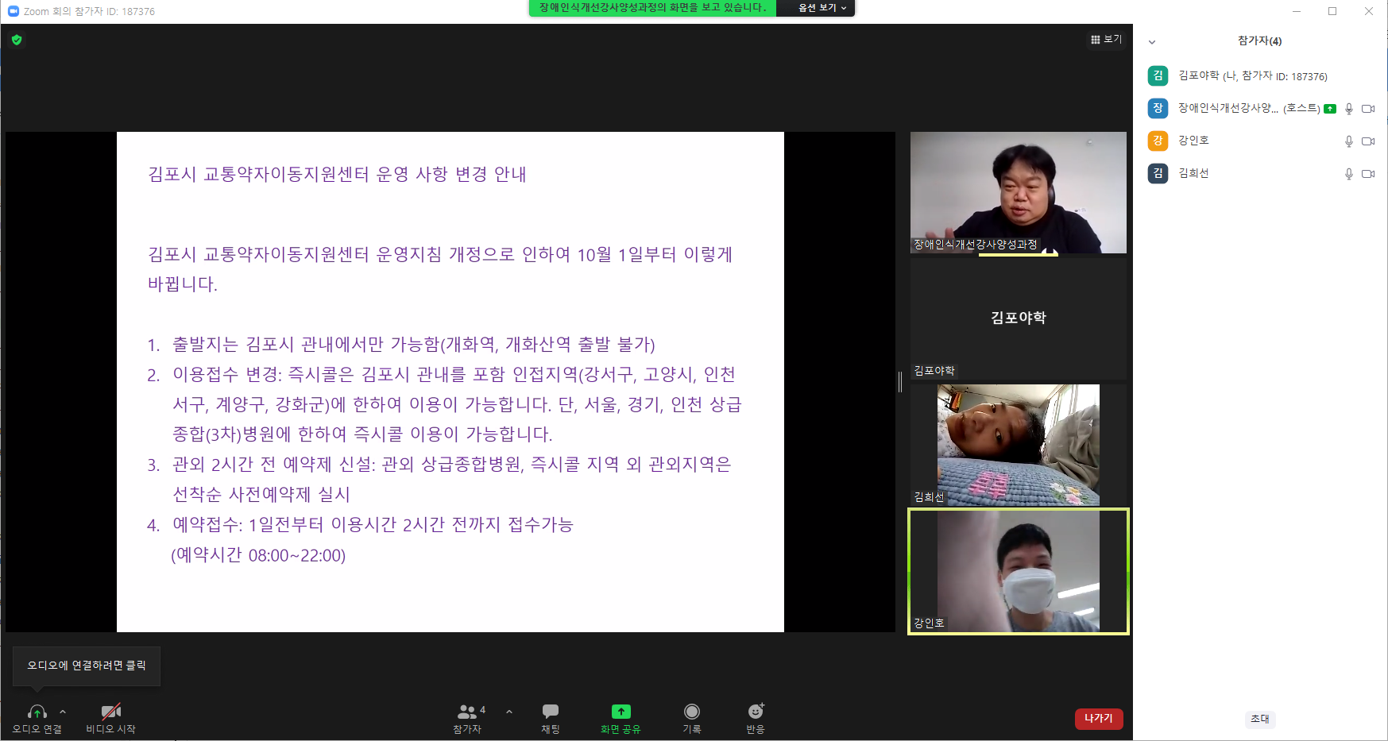Click the orange 강 avatar

pos(1158,141)
